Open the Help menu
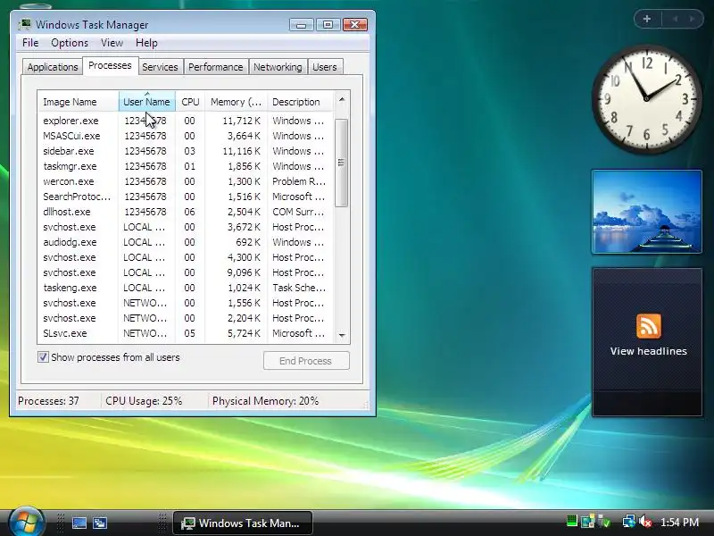Viewport: 714px width, 536px height. coord(146,43)
